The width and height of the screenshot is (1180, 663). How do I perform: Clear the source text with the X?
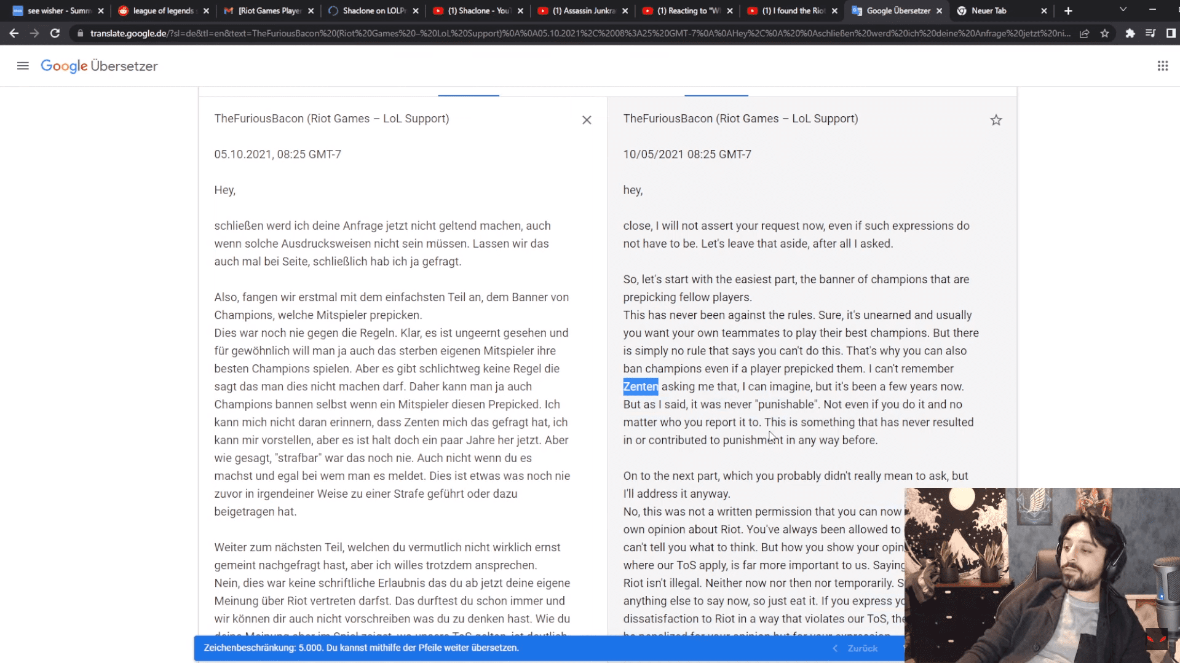[587, 120]
